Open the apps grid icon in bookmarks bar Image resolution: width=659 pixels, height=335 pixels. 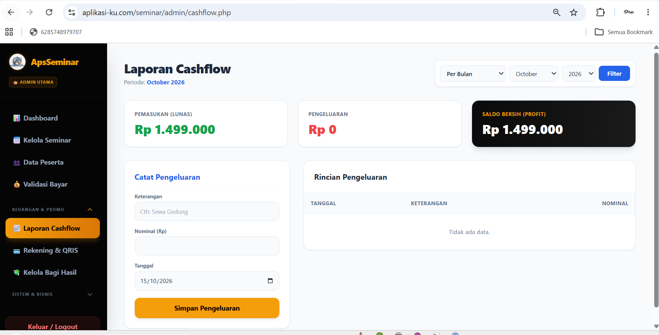tap(9, 32)
